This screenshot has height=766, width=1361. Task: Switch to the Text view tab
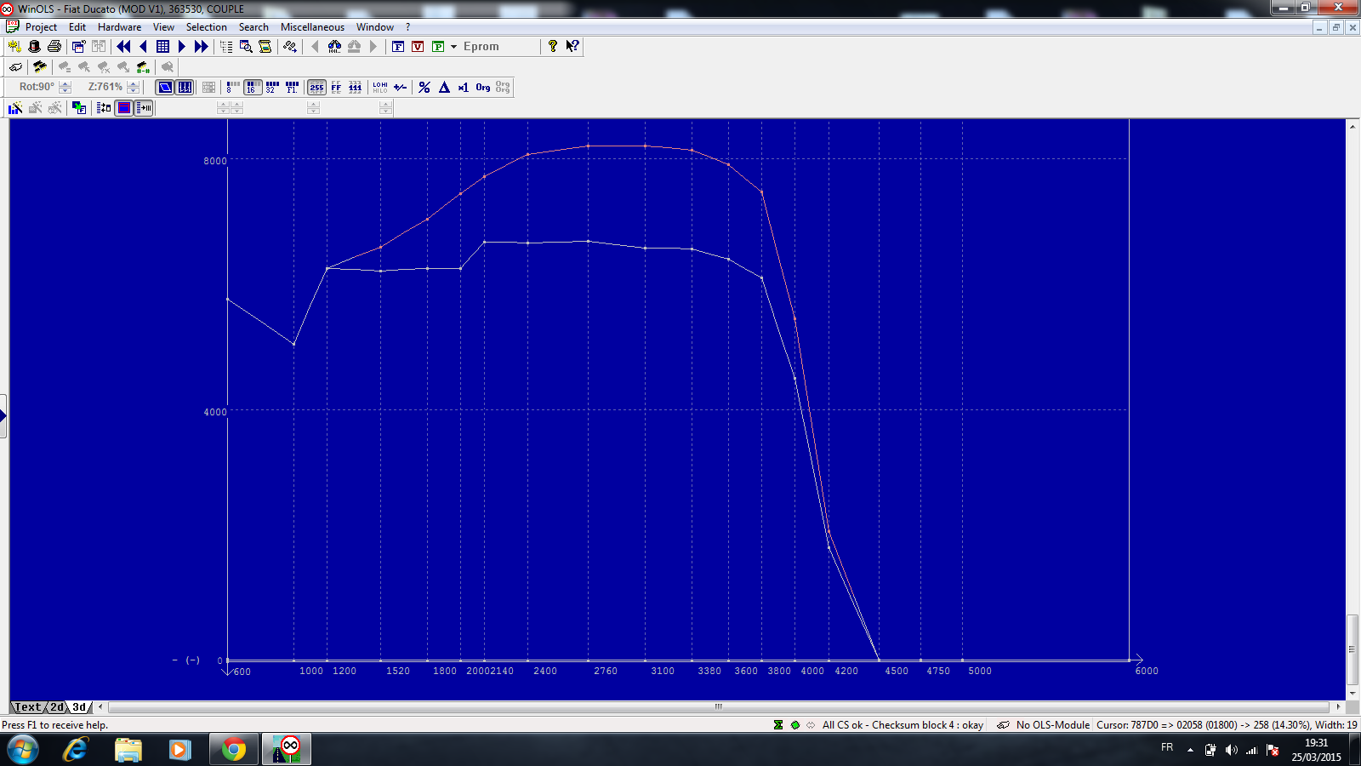(27, 707)
